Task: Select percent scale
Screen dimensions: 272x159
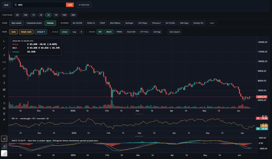Action: pos(81,32)
